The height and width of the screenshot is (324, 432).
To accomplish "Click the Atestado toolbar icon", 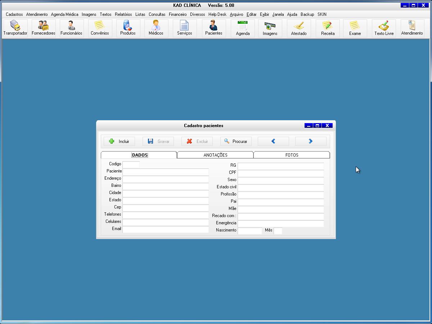I will [299, 28].
